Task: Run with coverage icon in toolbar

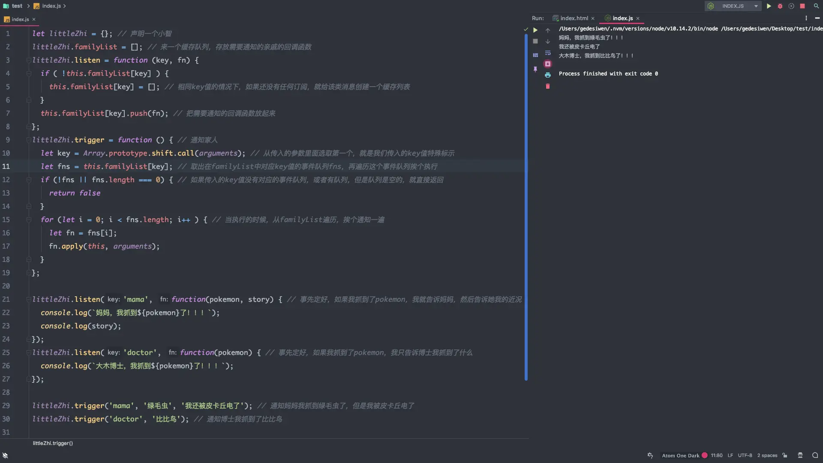Action: (x=791, y=6)
